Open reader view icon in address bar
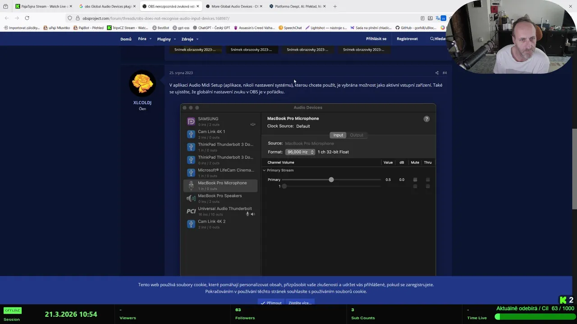Viewport: 577px width, 324px height. click(422, 18)
